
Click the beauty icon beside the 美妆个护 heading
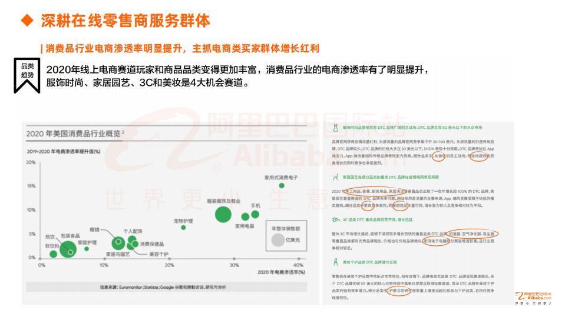click(x=335, y=262)
